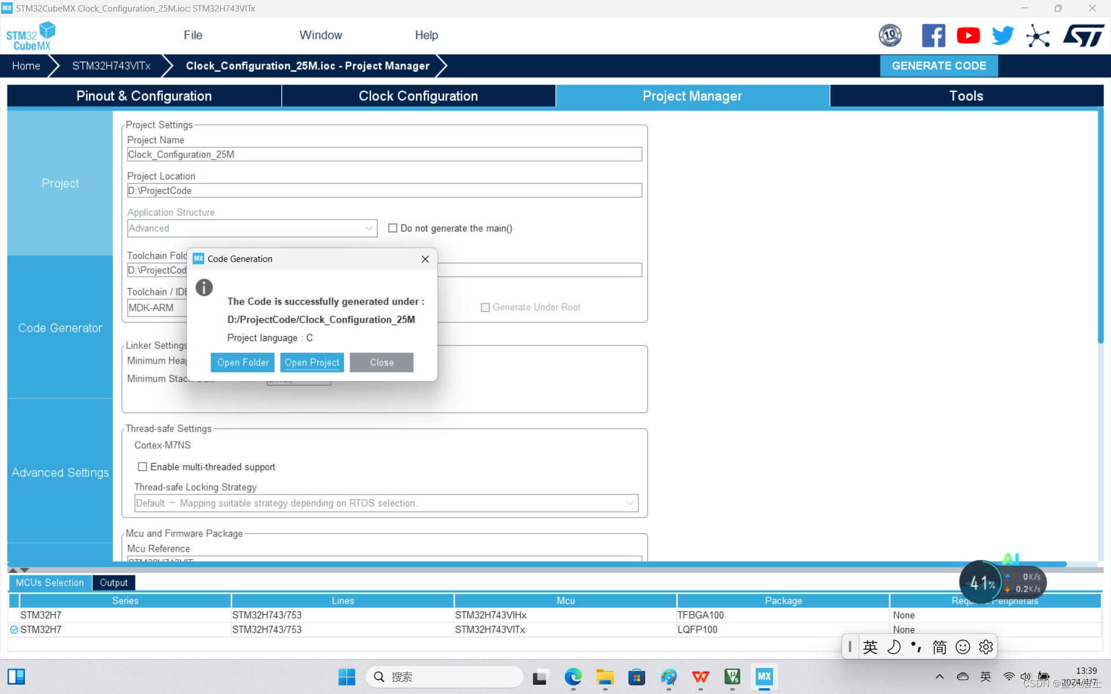
Task: Click the YouTube icon in header
Action: point(968,36)
